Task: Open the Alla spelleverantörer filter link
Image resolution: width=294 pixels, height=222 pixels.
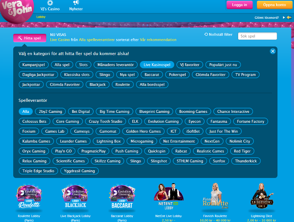Action: pos(97,40)
